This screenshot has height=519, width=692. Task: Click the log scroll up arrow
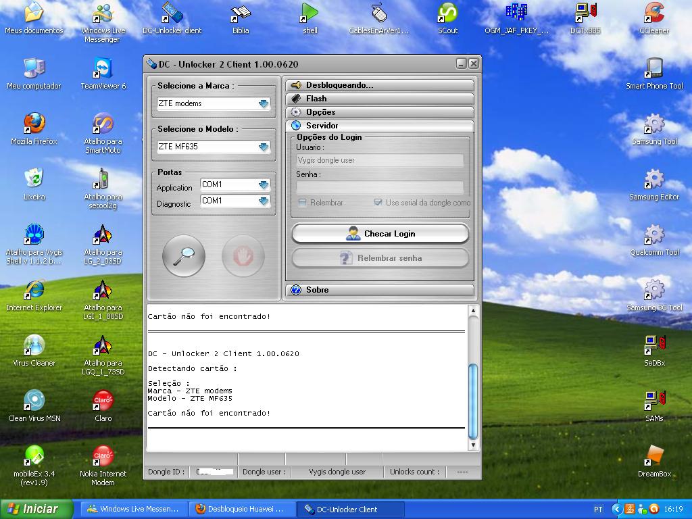point(472,310)
